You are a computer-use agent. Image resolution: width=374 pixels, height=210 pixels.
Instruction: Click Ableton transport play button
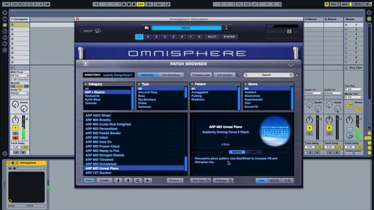point(124,4)
